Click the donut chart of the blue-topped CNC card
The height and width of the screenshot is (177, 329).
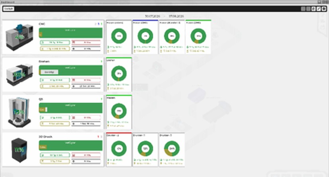(x=145, y=36)
